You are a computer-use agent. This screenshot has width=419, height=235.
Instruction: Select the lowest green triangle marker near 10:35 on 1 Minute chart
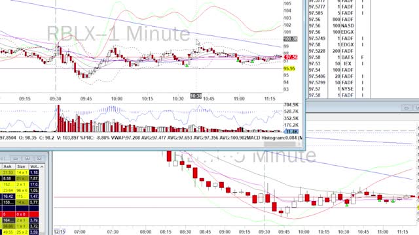187,65
